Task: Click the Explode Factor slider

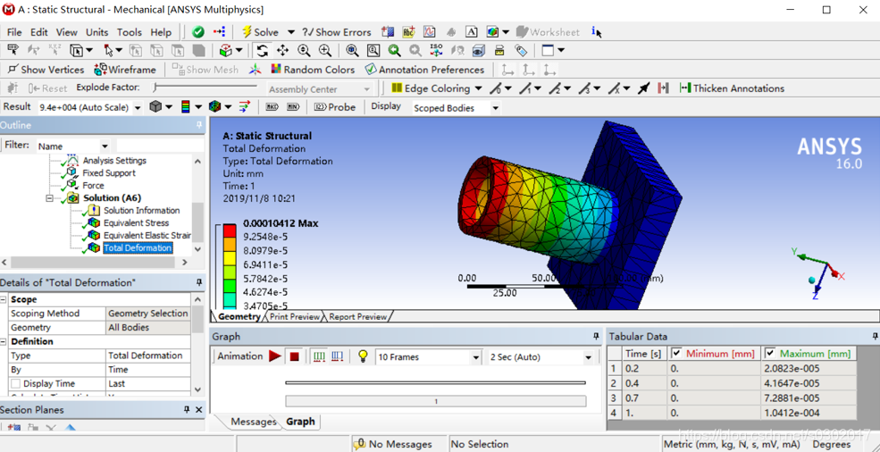Action: (x=205, y=87)
